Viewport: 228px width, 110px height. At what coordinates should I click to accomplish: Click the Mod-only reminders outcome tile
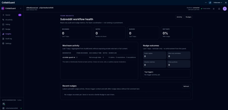click(179, 55)
